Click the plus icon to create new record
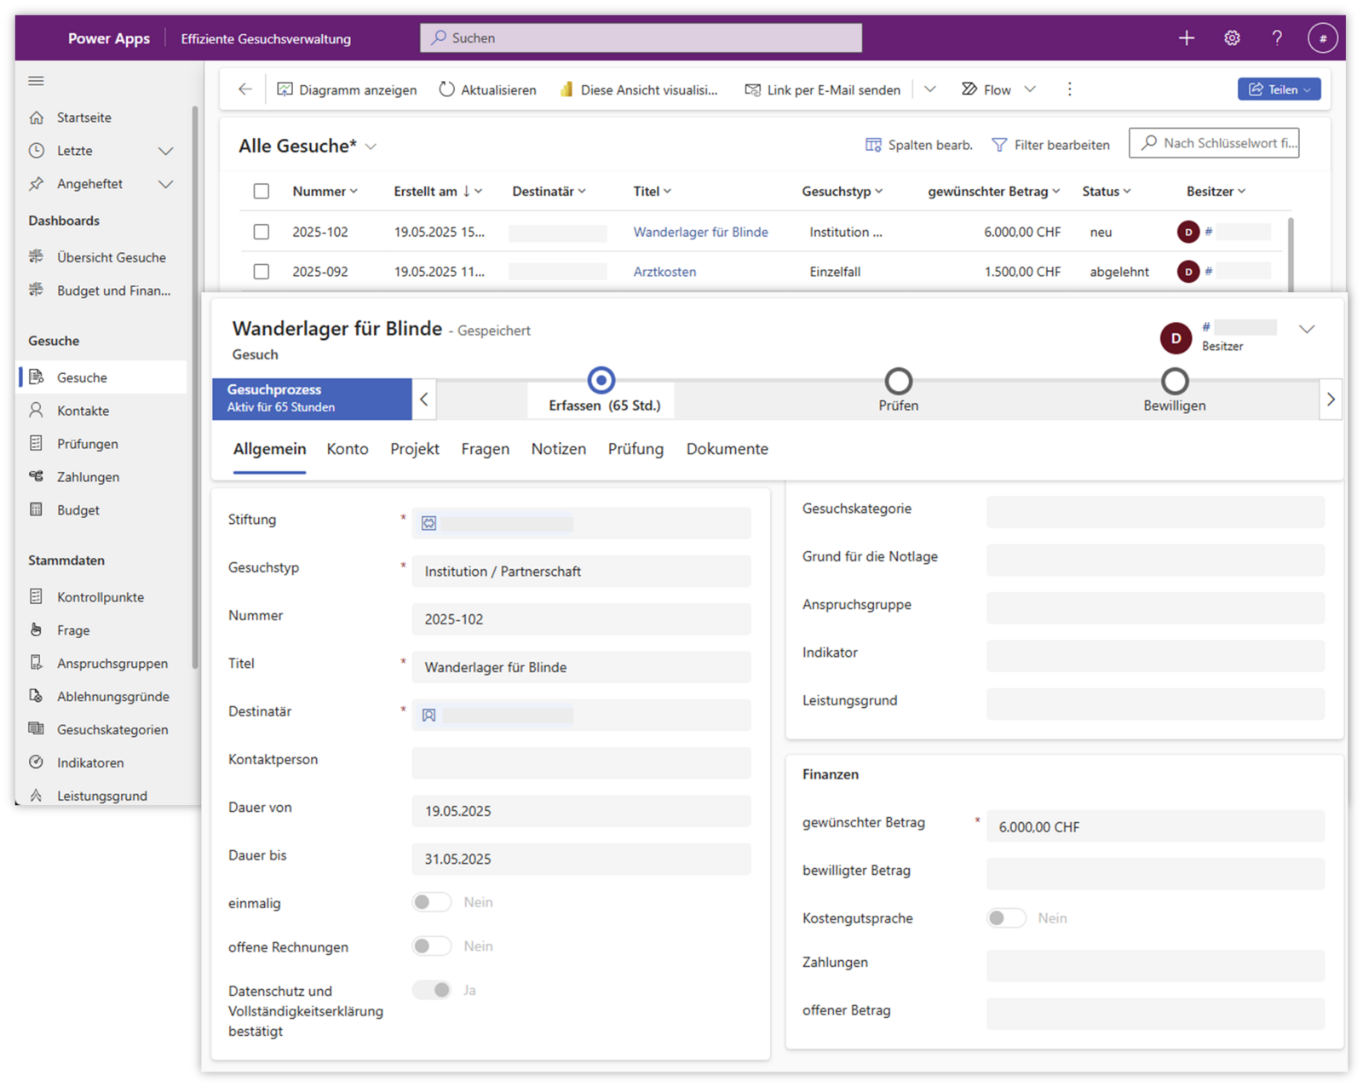The height and width of the screenshot is (1087, 1363). click(1186, 38)
